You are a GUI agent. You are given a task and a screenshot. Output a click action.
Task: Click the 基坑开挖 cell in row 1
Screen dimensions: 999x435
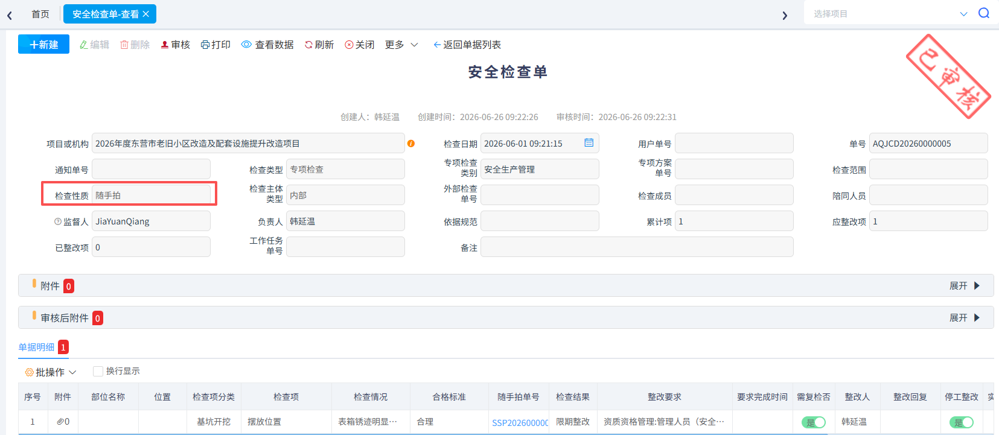(214, 422)
